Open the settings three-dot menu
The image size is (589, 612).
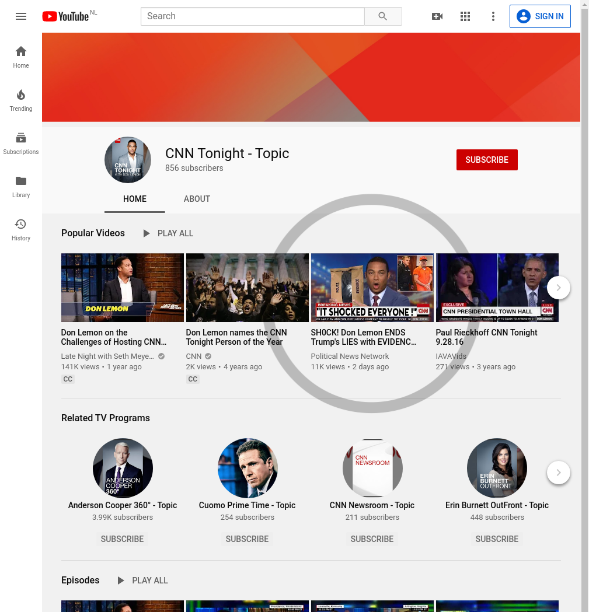(493, 16)
